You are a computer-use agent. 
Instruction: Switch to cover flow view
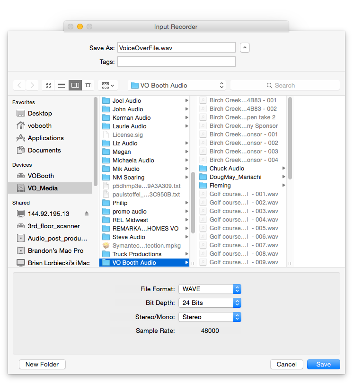88,85
